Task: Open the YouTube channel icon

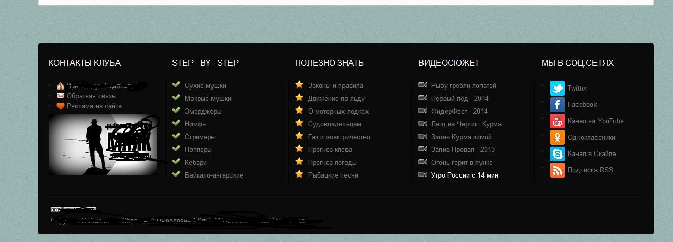Action: (557, 121)
